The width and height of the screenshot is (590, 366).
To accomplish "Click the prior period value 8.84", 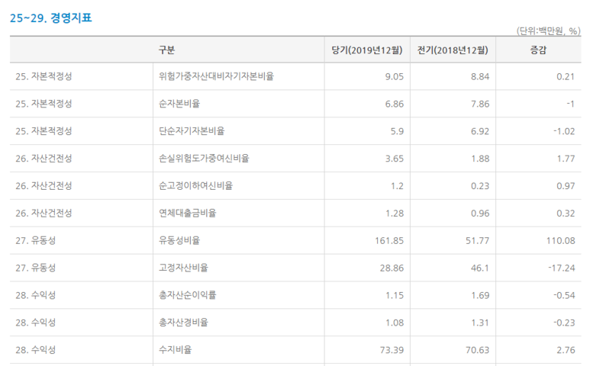I will click(480, 77).
